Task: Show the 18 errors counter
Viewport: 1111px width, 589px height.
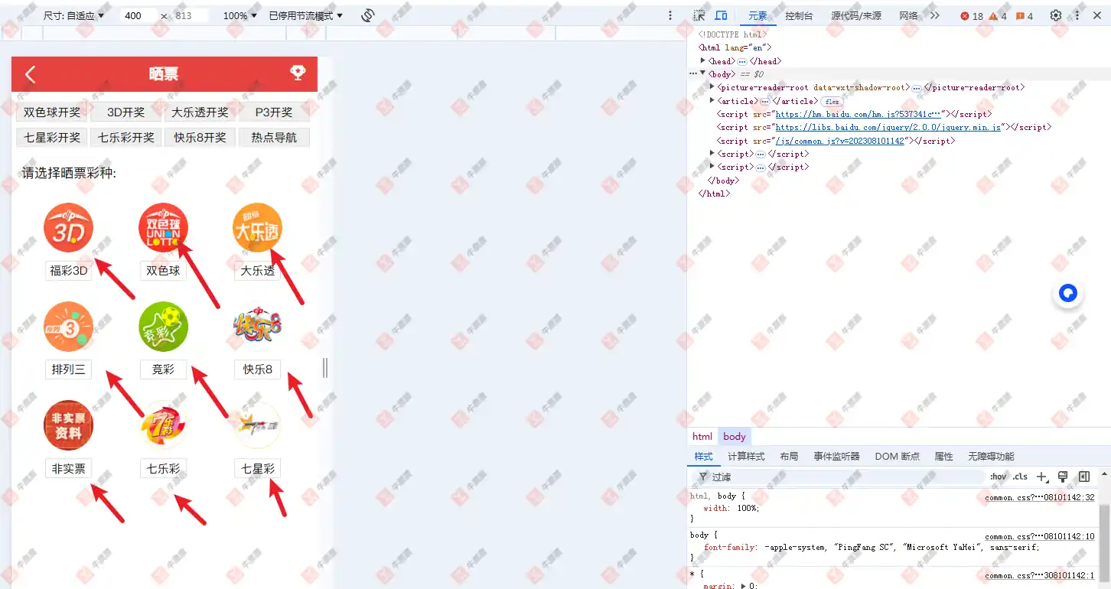Action: coord(972,16)
